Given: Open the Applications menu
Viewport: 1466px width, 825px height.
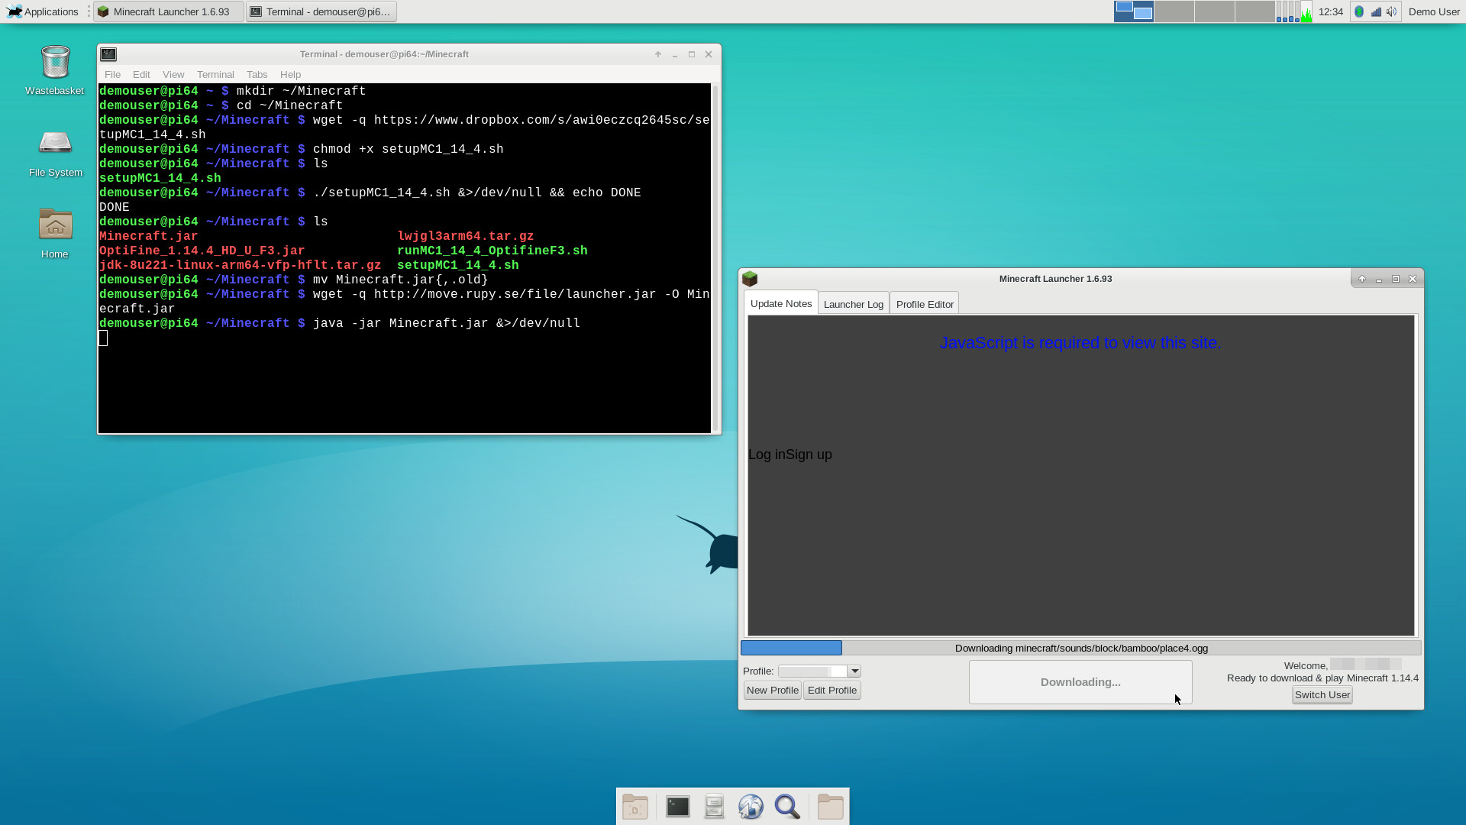Looking at the screenshot, I should tap(43, 11).
